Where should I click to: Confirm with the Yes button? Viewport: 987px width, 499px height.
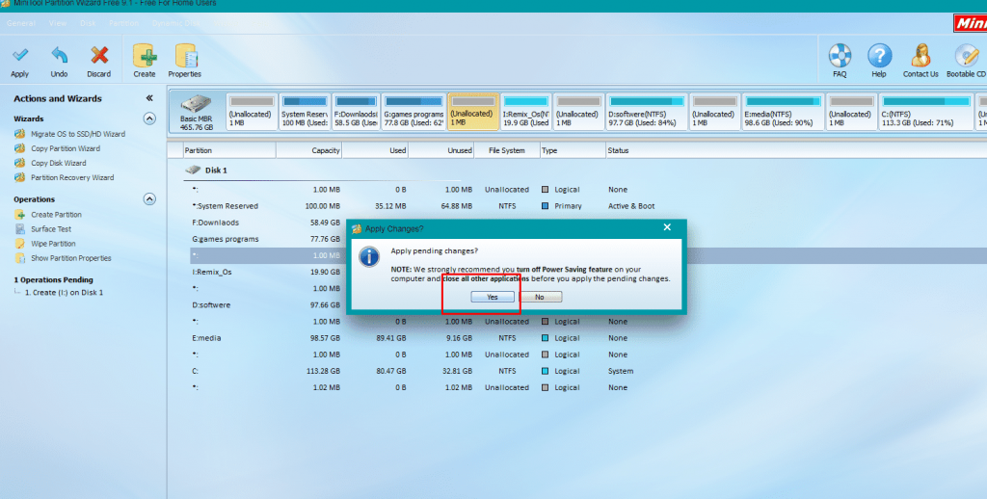click(493, 297)
